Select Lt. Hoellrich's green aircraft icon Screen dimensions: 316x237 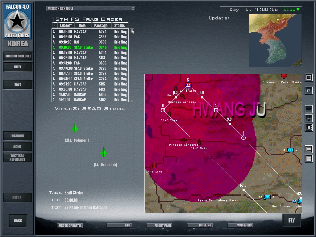pyautogui.click(x=104, y=152)
